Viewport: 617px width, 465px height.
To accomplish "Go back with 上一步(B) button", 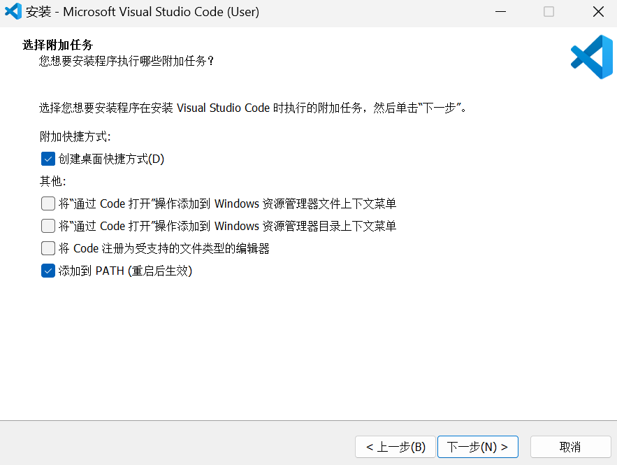I will [x=395, y=447].
